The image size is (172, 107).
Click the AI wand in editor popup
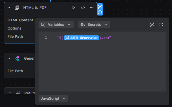[x=152, y=25]
